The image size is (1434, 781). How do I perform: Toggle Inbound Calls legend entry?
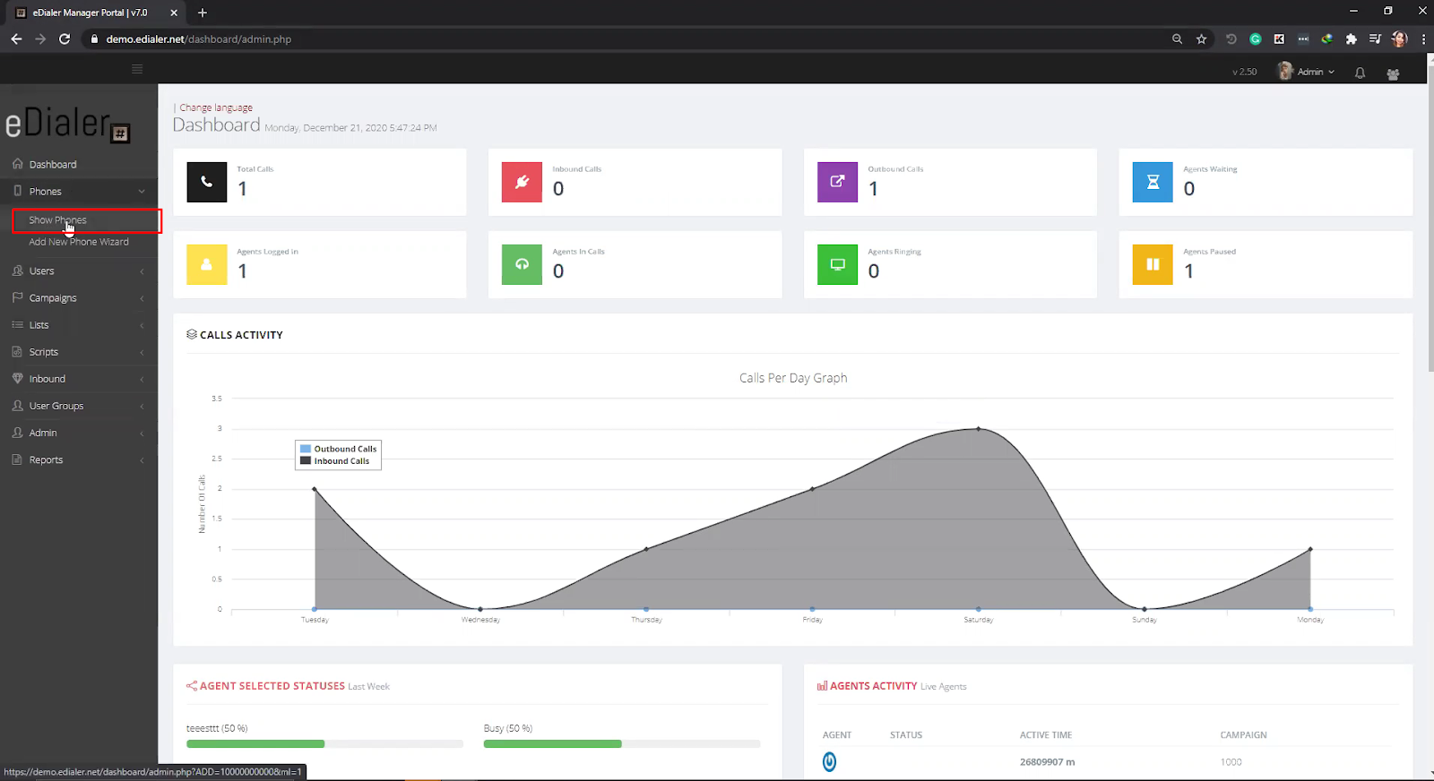[335, 461]
